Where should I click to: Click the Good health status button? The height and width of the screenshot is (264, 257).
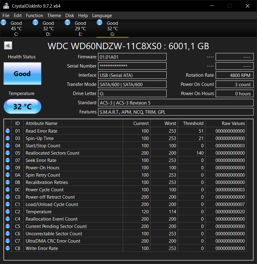tap(22, 74)
